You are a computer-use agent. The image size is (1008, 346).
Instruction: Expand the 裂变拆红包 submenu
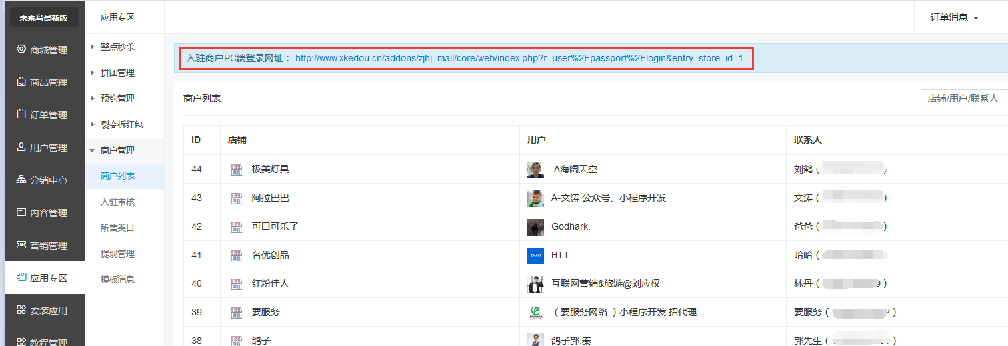tap(121, 124)
